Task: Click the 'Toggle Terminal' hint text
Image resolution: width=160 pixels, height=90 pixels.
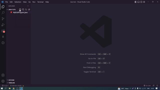Action: tap(90, 72)
